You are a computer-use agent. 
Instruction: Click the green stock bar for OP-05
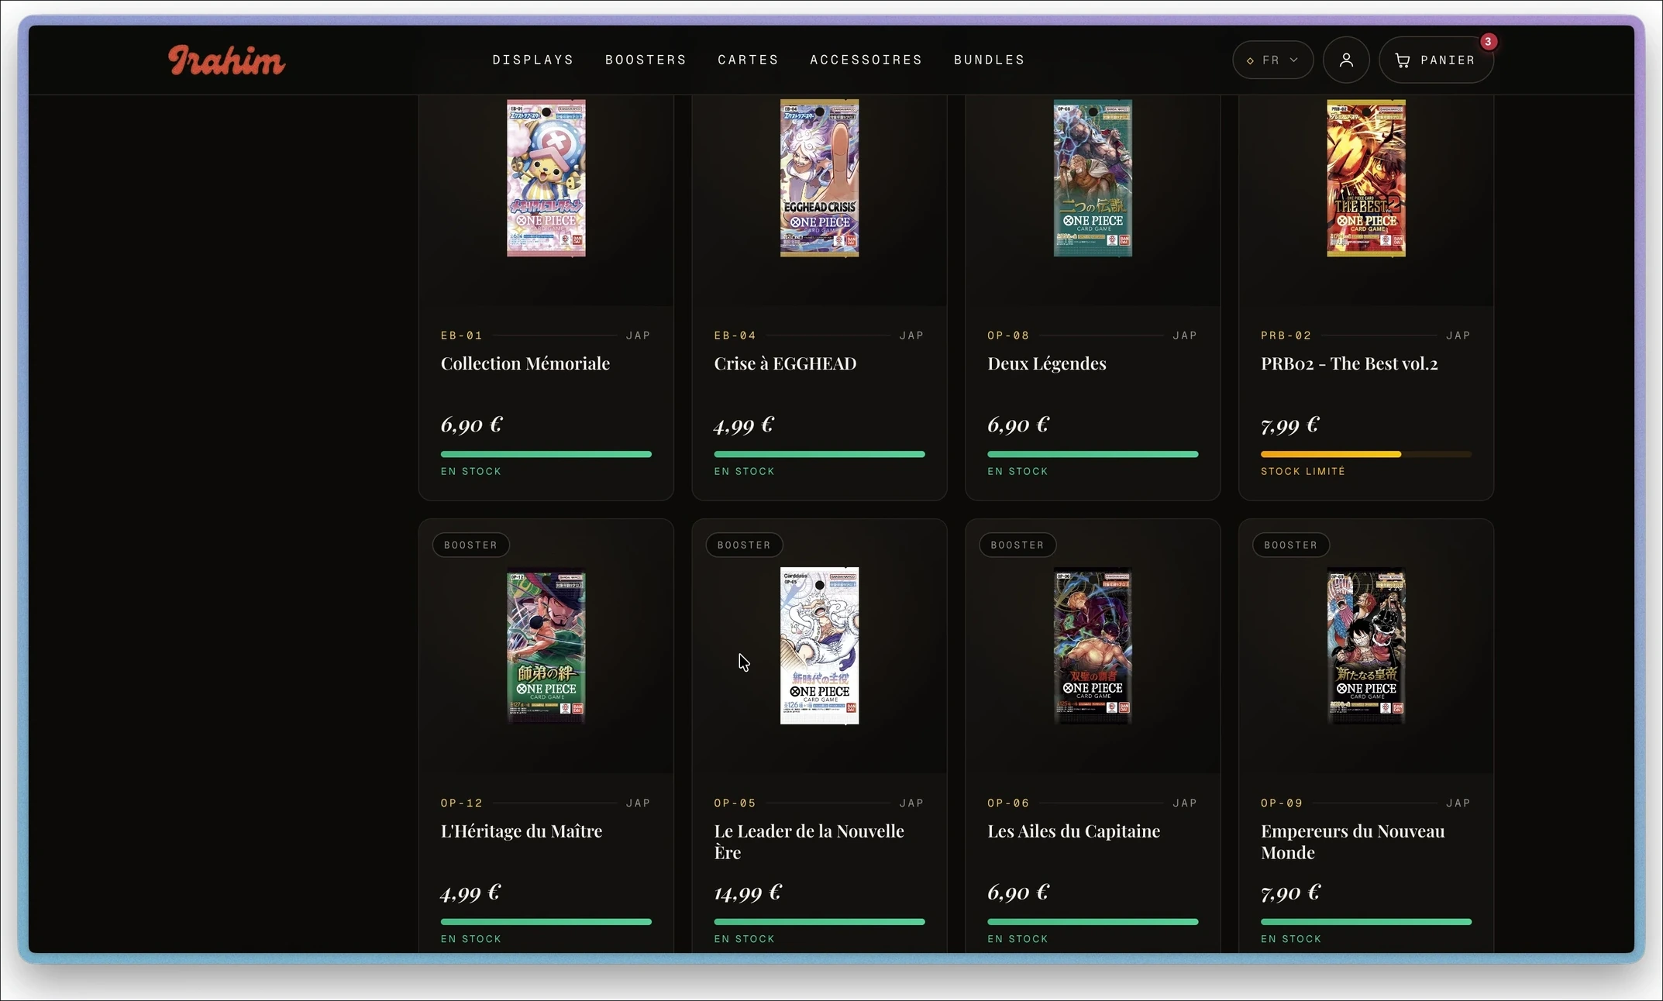point(819,922)
